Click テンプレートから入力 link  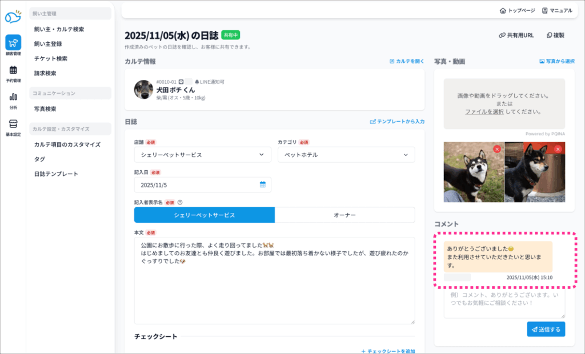[x=397, y=122]
